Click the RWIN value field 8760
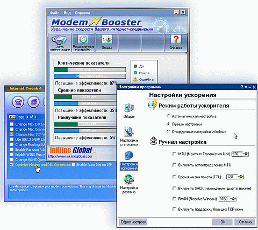 click(x=225, y=199)
